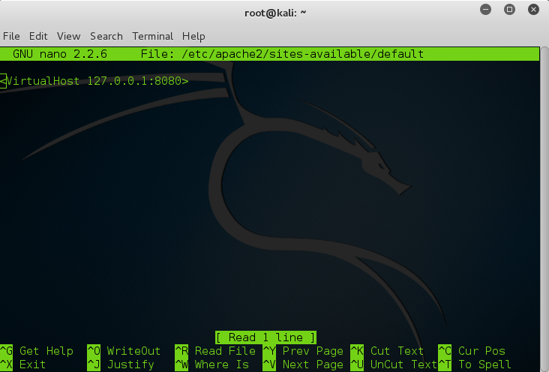Viewport: 549px width, 372px height.
Task: Select the ^U UnCut Text shortcut
Action: point(394,364)
